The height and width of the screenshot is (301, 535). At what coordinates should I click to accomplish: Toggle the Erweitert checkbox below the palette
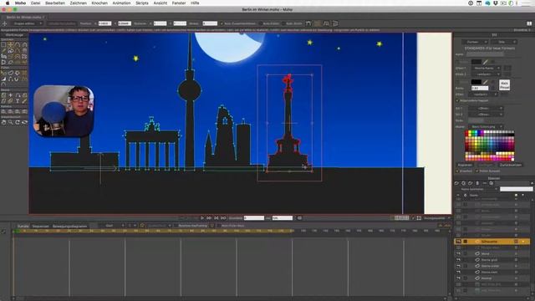[457, 171]
